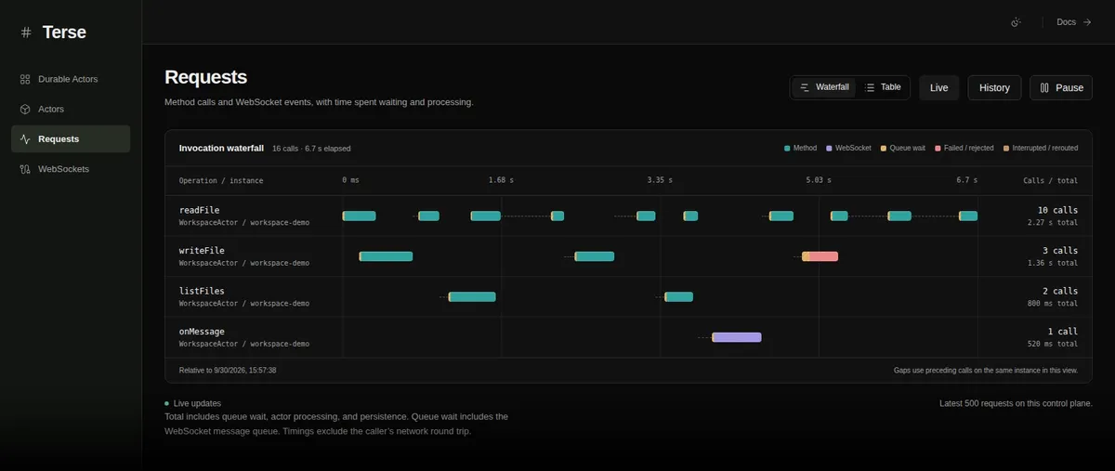Click the purple onMessage WebSocket bar
Screen dimensions: 1115x471
click(x=737, y=337)
